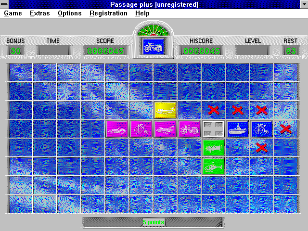Click red X right of blue bicycle
Viewport: 308px width, 231px height.
pyautogui.click(x=285, y=128)
